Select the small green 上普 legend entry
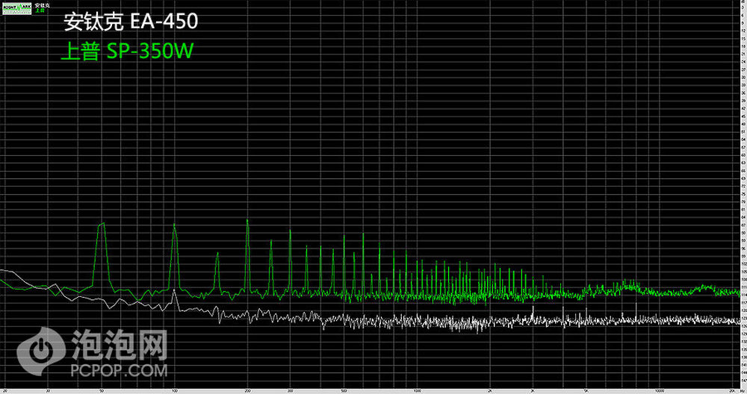Image resolution: width=747 pixels, height=394 pixels. pyautogui.click(x=39, y=11)
